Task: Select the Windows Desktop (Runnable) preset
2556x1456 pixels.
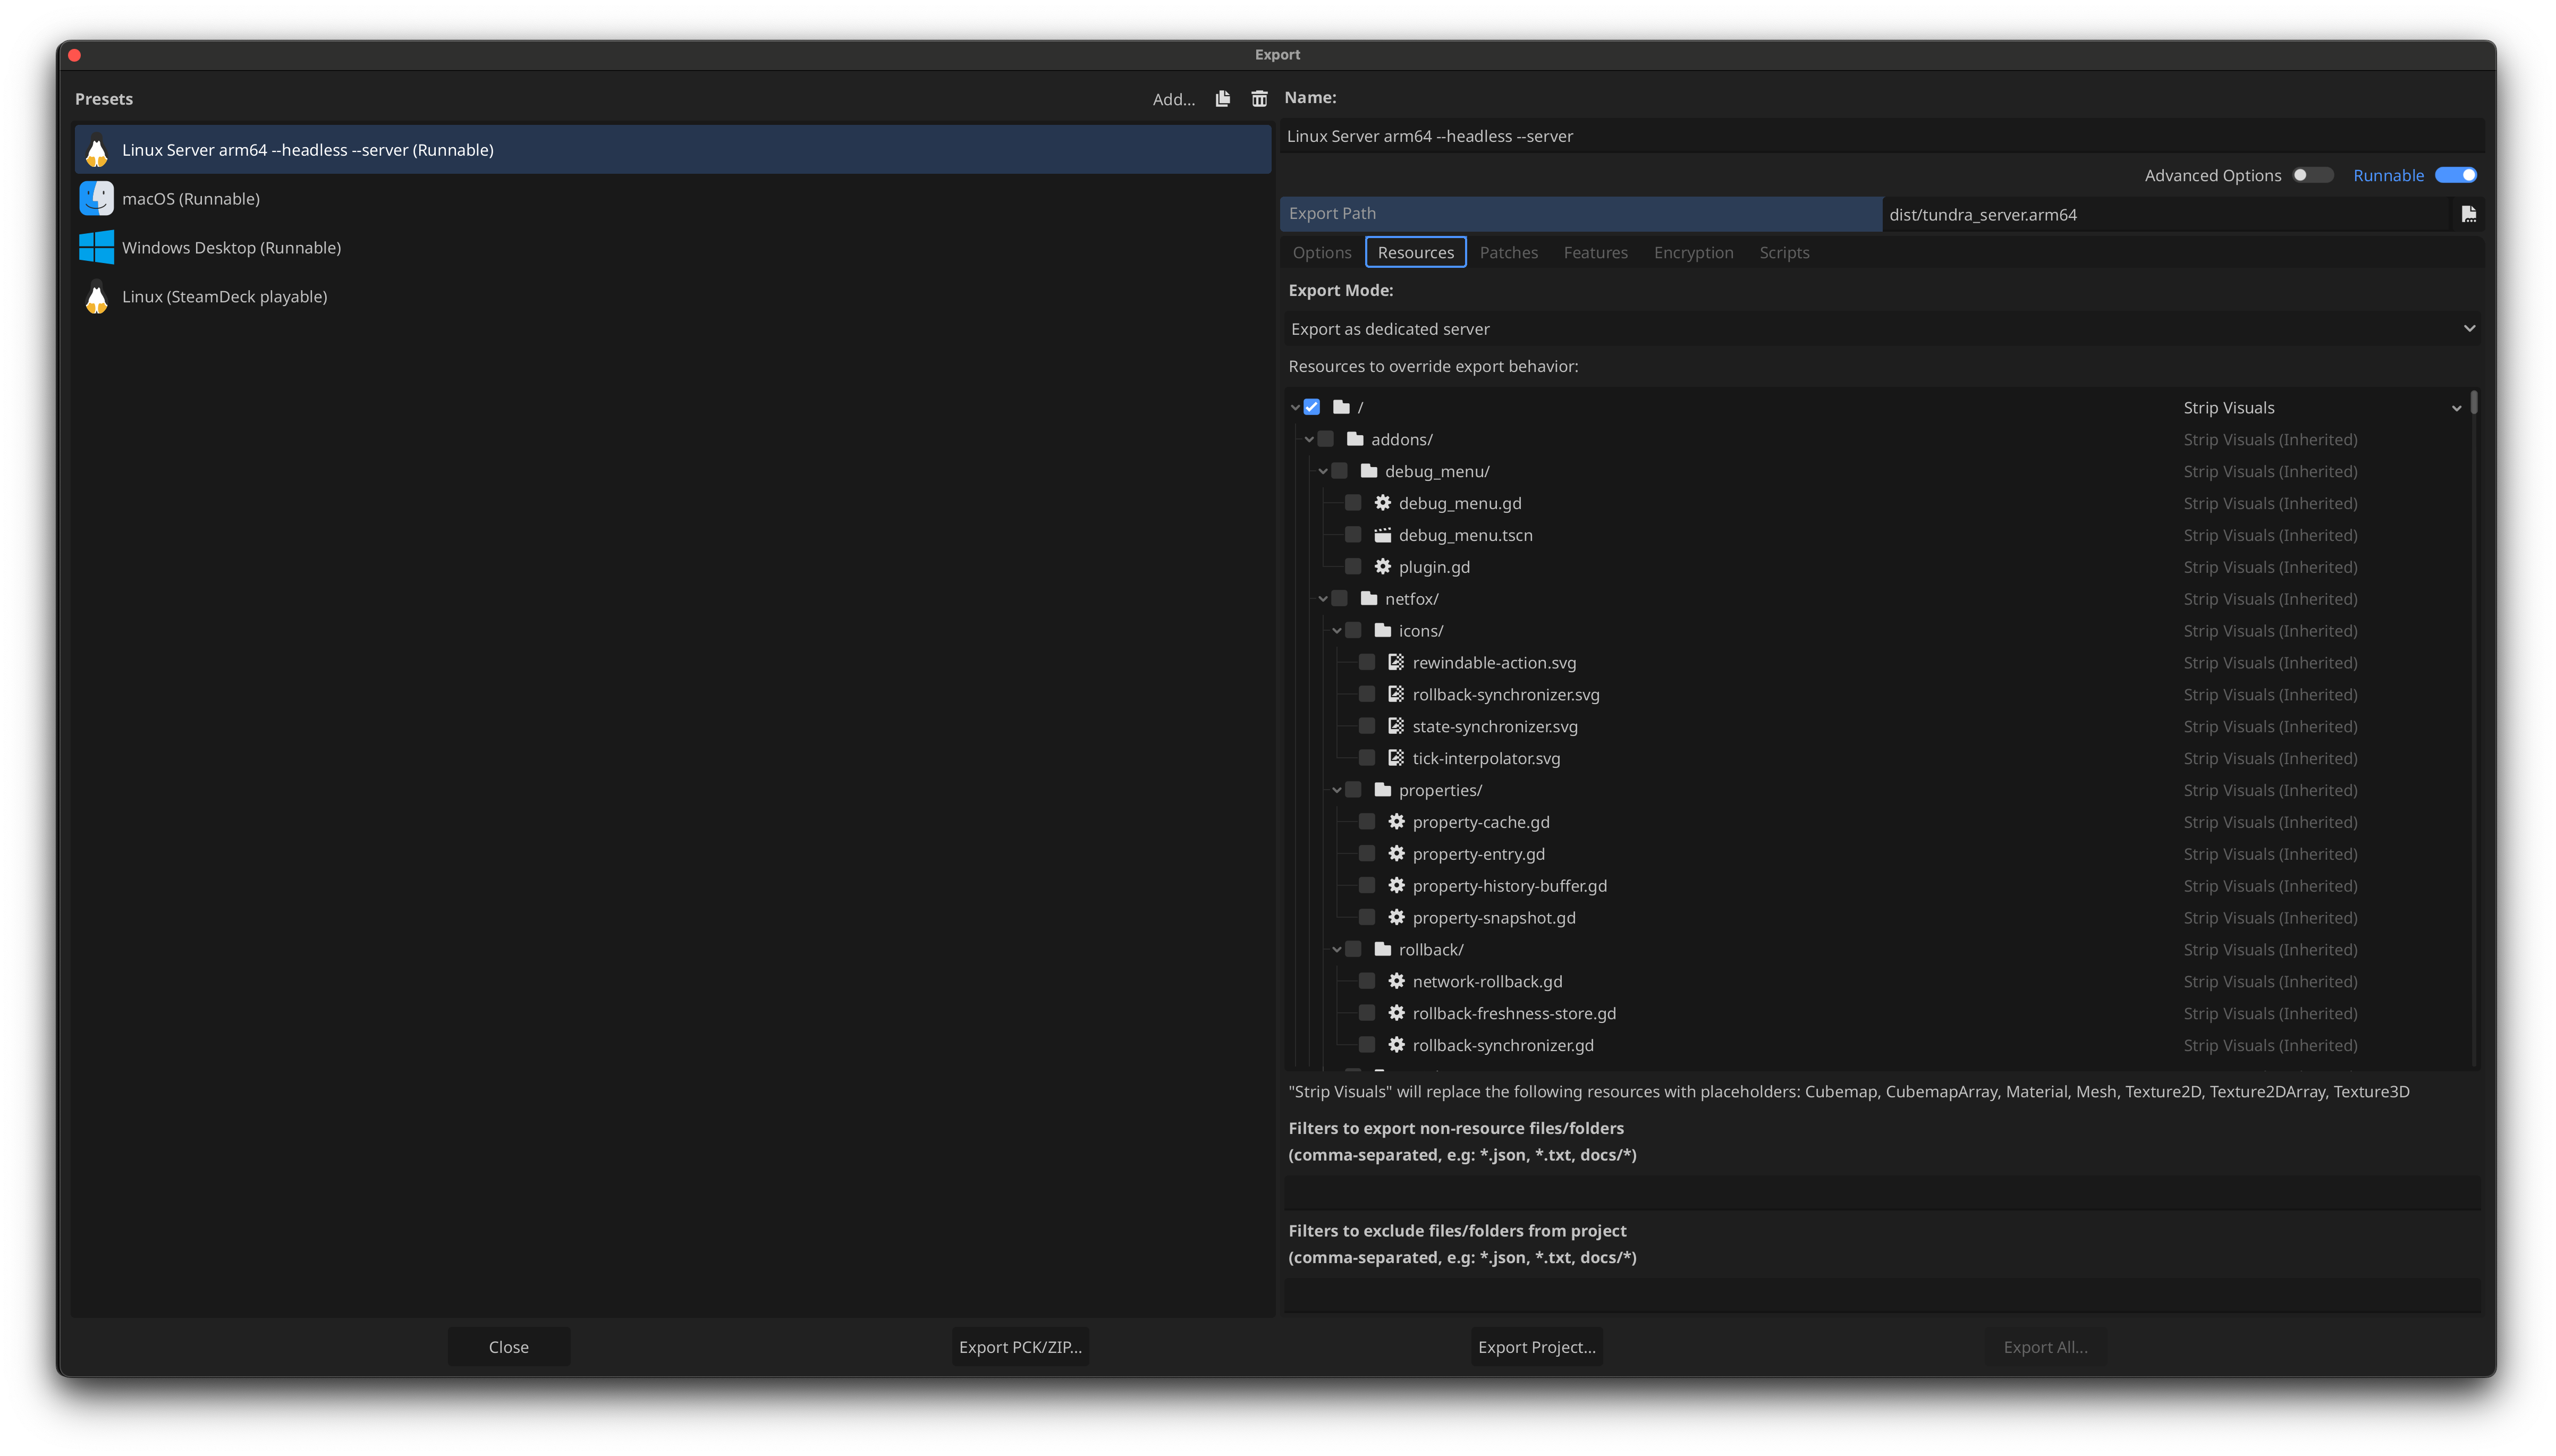Action: click(672, 248)
